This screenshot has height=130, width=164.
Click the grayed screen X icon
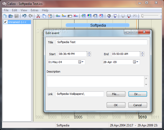coord(135,16)
